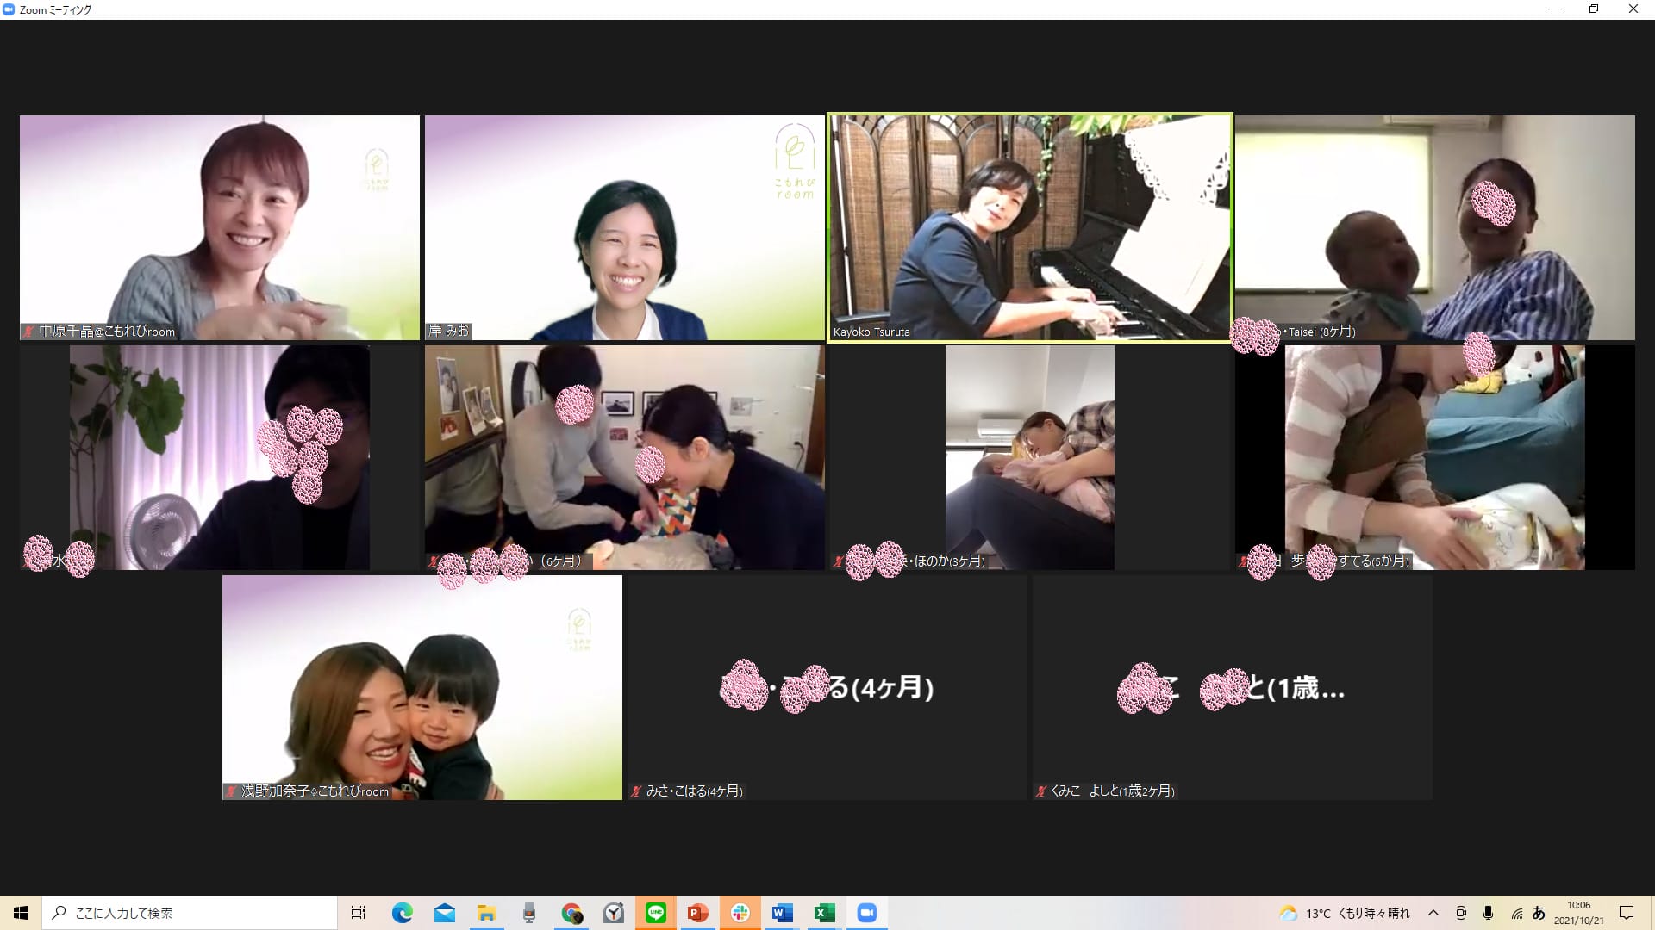Open File Explorer from taskbar
Image resolution: width=1655 pixels, height=930 pixels.
pos(487,913)
